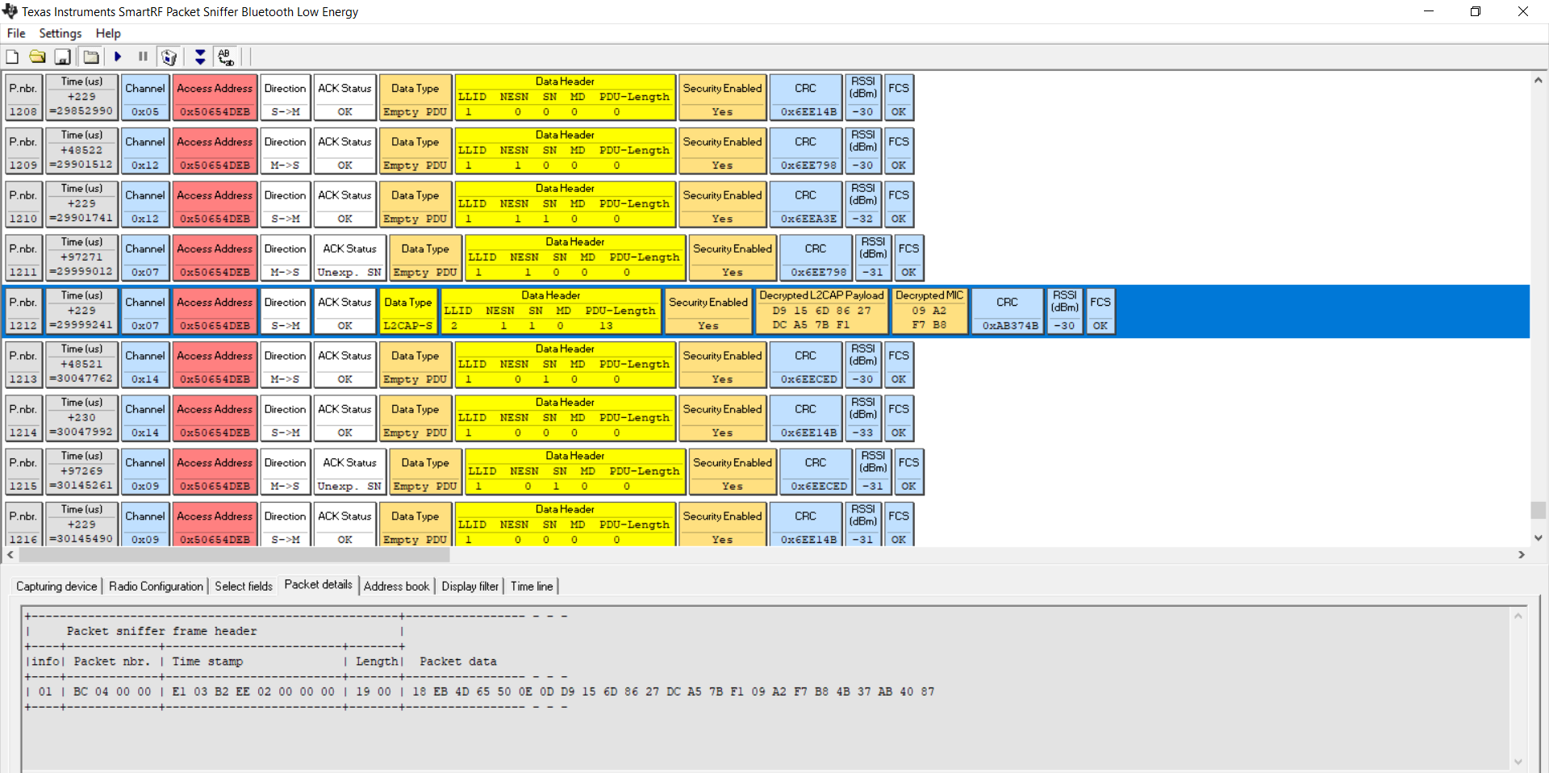Screen dimensions: 1549x773
Task: Click Channel 0x12 cell of packet 1209
Action: click(x=145, y=151)
